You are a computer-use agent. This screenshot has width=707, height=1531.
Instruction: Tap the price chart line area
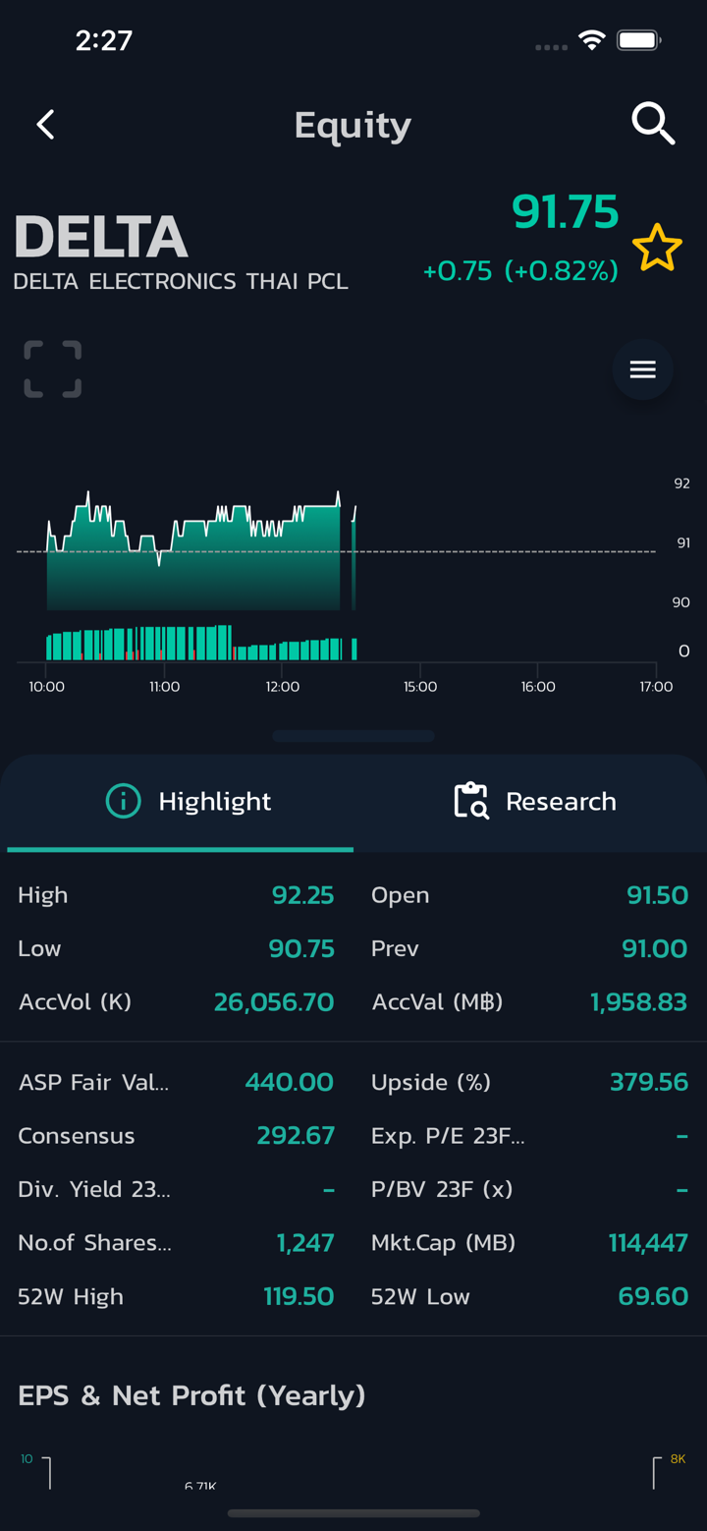pos(196,550)
